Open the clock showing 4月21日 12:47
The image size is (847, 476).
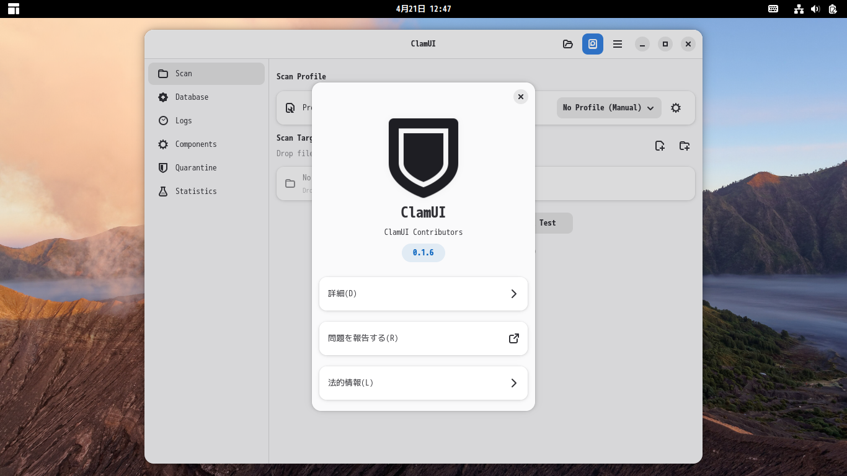point(423,9)
